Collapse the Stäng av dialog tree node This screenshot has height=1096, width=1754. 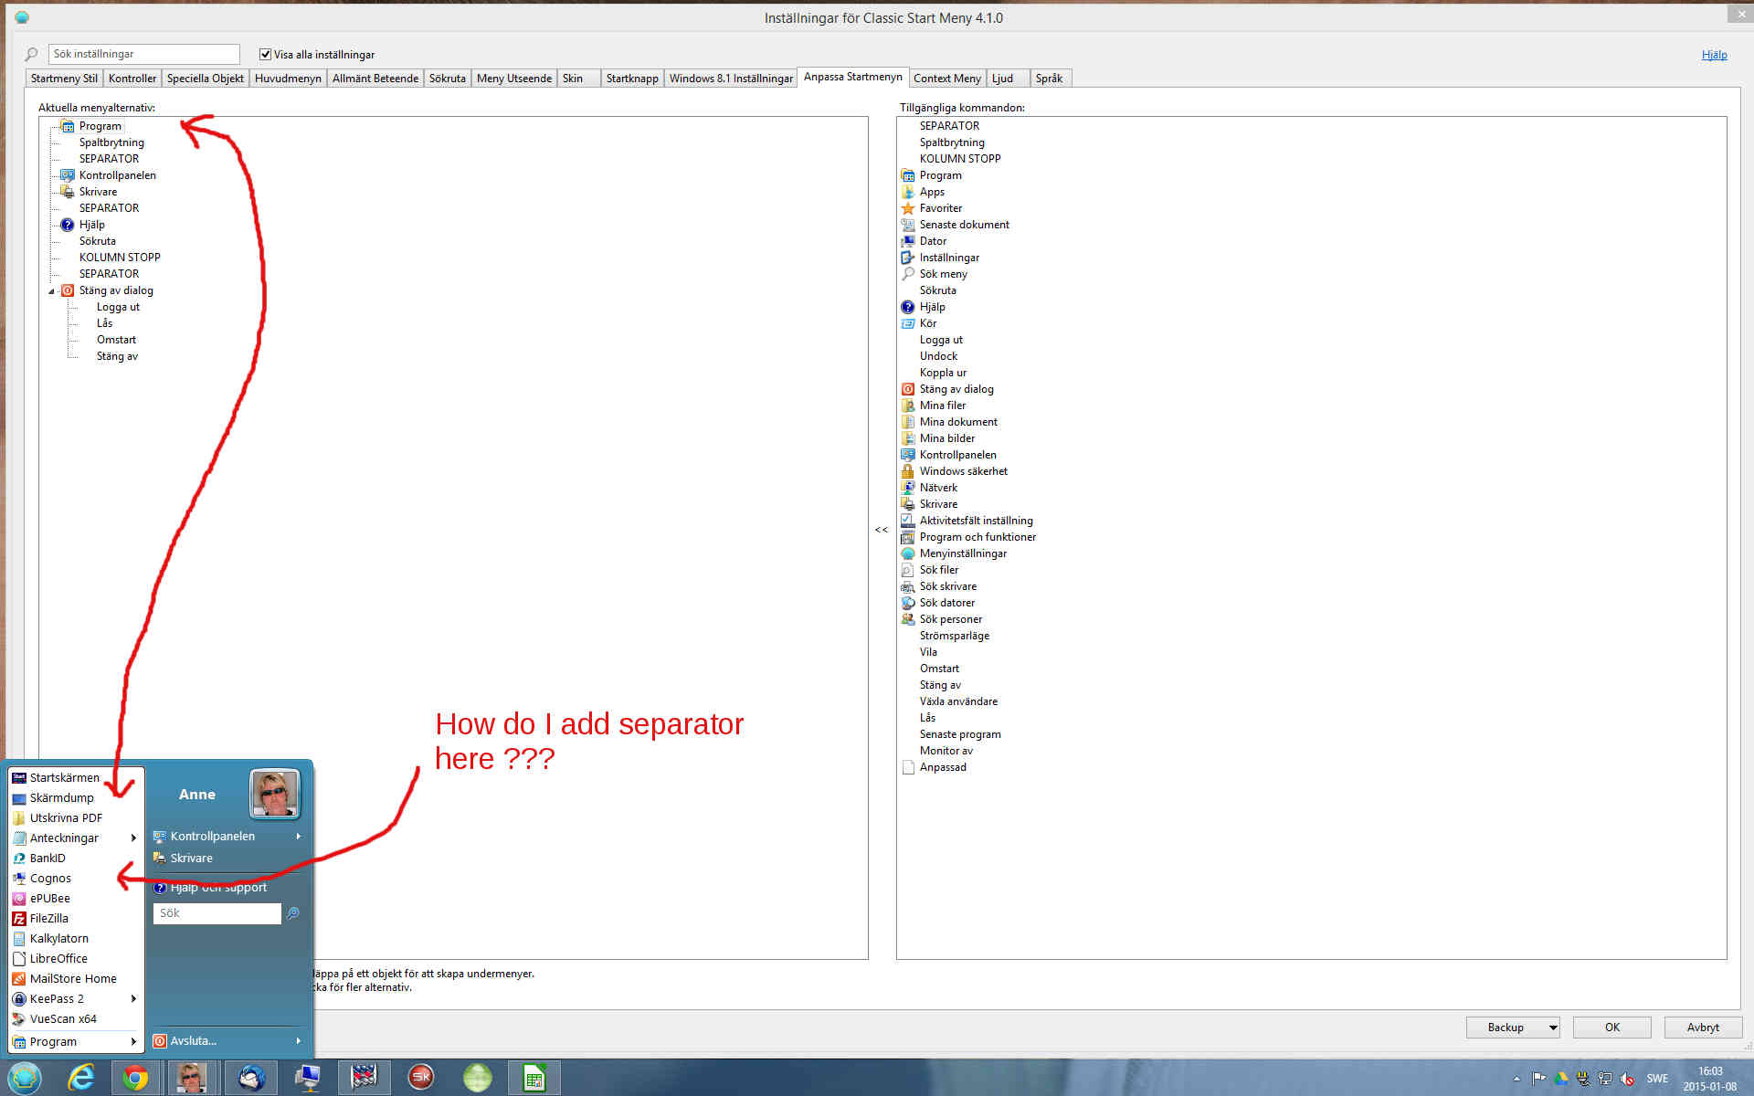51,291
